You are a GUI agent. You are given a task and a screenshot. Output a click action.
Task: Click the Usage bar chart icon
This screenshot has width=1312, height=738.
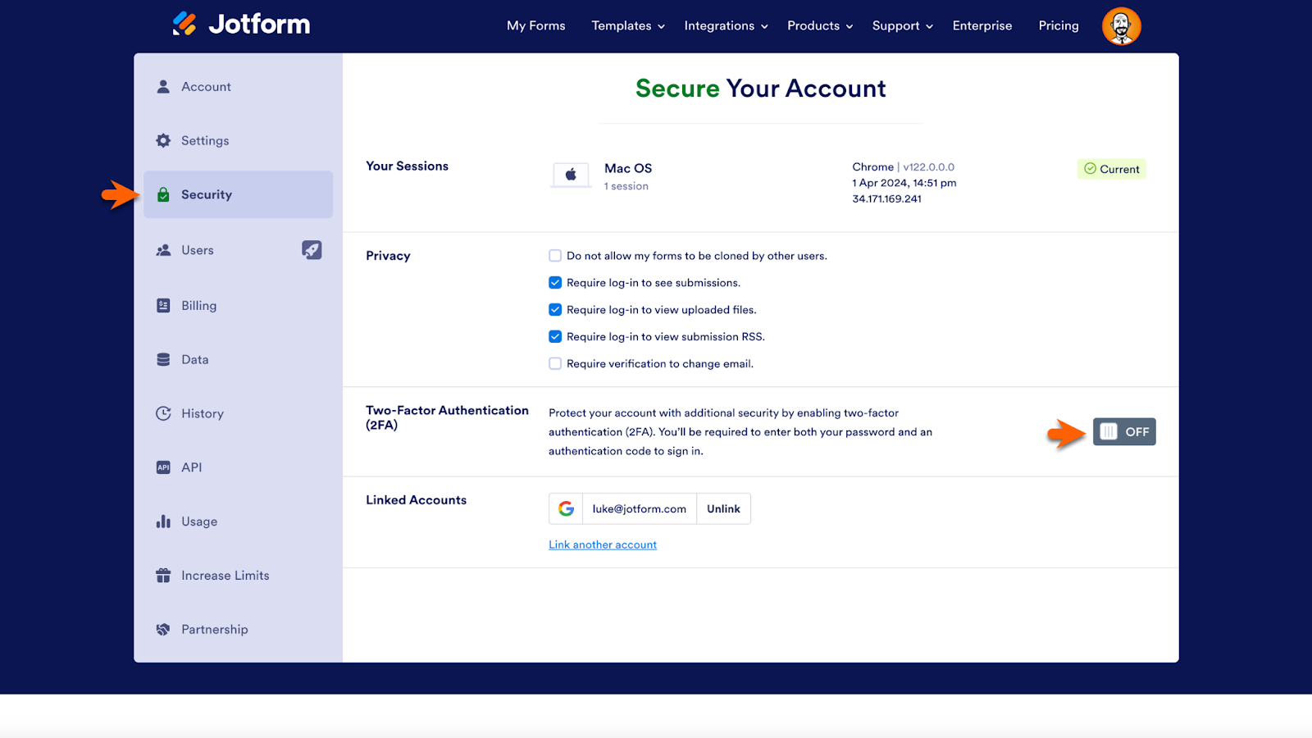coord(163,522)
